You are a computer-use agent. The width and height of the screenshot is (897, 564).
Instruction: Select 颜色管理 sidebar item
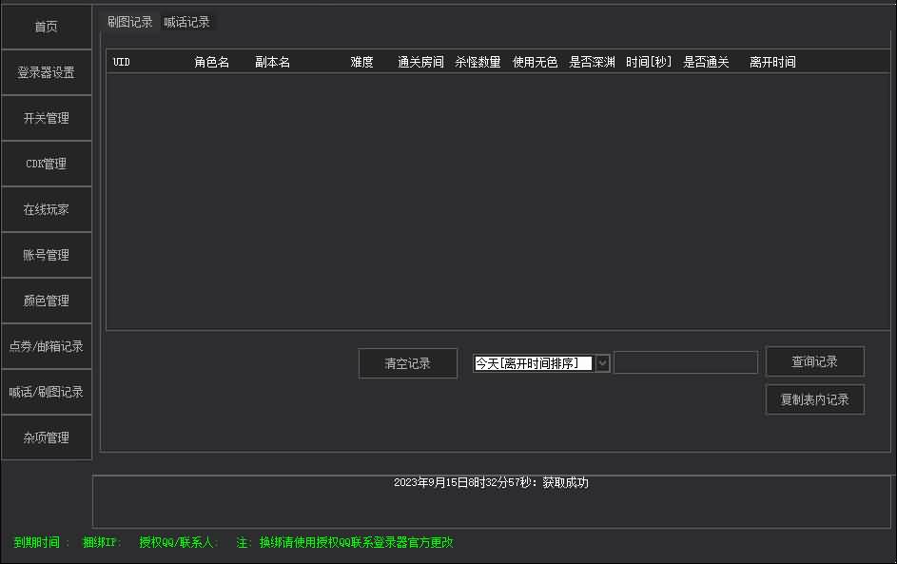(47, 301)
